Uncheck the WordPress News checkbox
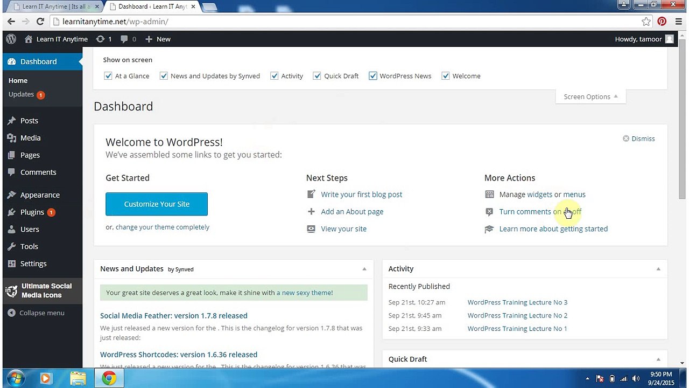689x388 pixels. (x=372, y=76)
